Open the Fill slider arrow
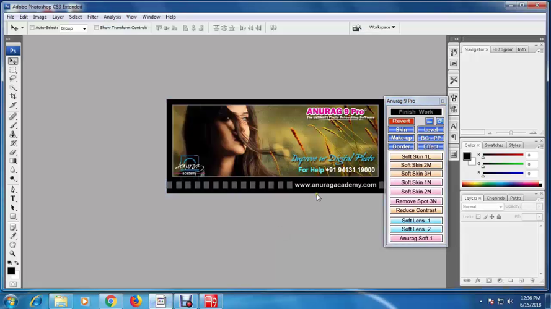Viewport: 551px width, 309px height. 539,217
